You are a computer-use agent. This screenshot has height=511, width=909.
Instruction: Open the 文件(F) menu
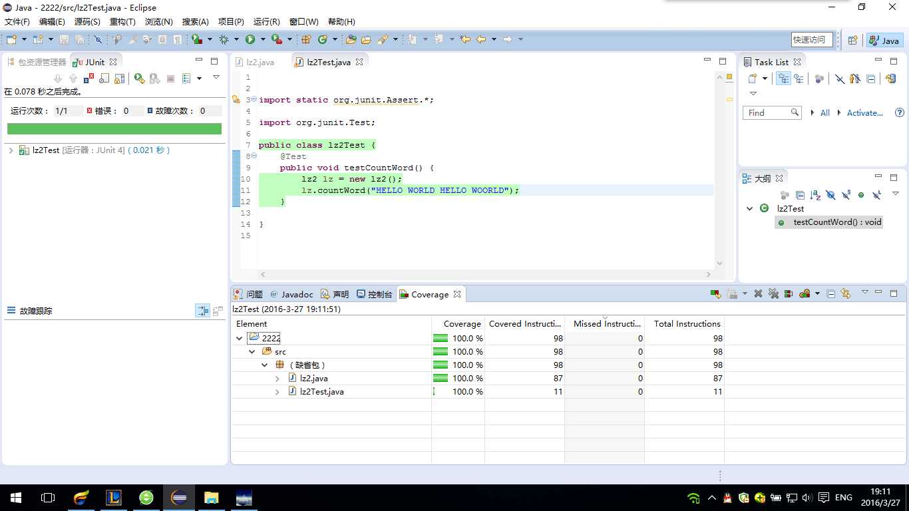pyautogui.click(x=17, y=22)
